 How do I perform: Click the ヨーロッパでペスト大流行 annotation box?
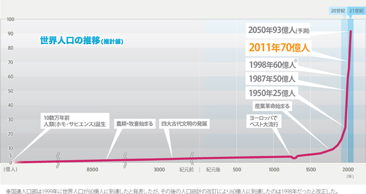coord(264,121)
